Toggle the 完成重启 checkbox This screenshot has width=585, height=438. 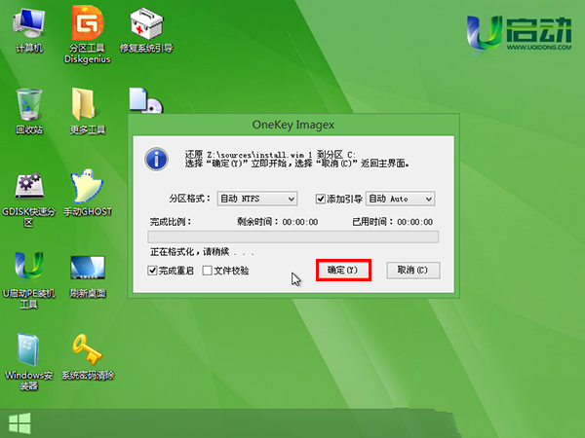click(x=152, y=271)
